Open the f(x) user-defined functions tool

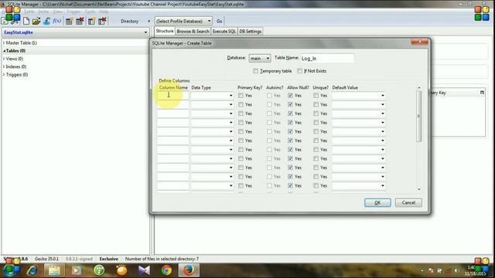tap(56, 21)
